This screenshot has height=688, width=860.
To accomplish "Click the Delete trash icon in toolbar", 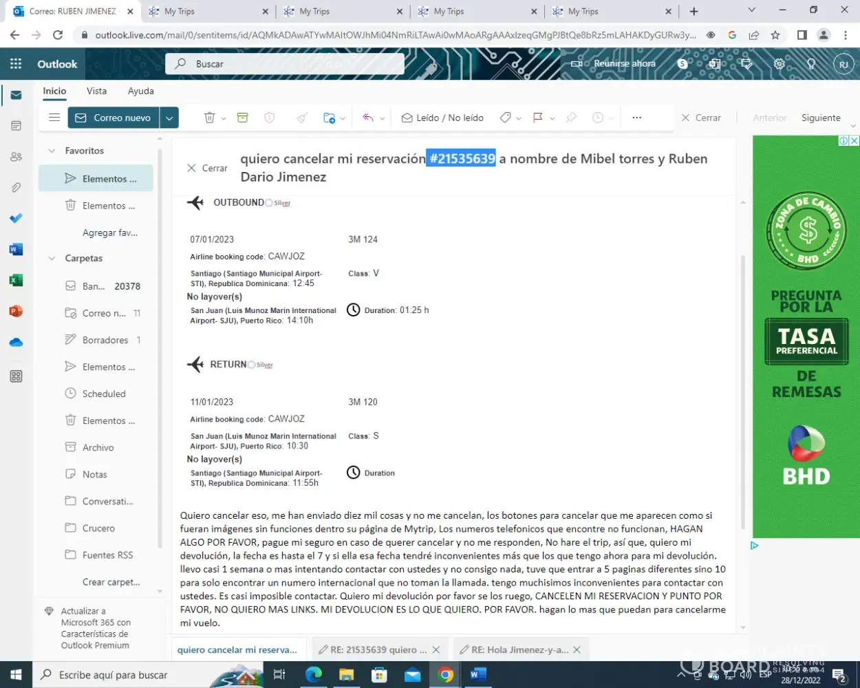I will tap(210, 118).
